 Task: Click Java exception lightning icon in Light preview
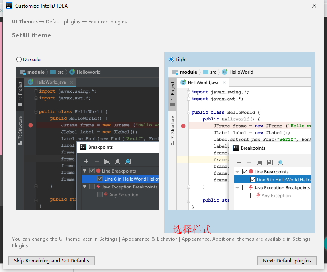pyautogui.click(x=251, y=187)
